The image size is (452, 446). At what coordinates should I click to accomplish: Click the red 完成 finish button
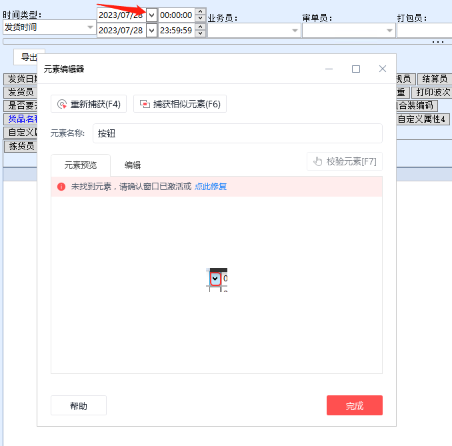click(354, 405)
